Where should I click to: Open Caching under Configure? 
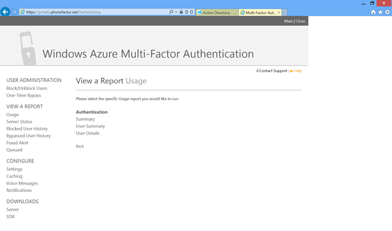click(x=14, y=176)
